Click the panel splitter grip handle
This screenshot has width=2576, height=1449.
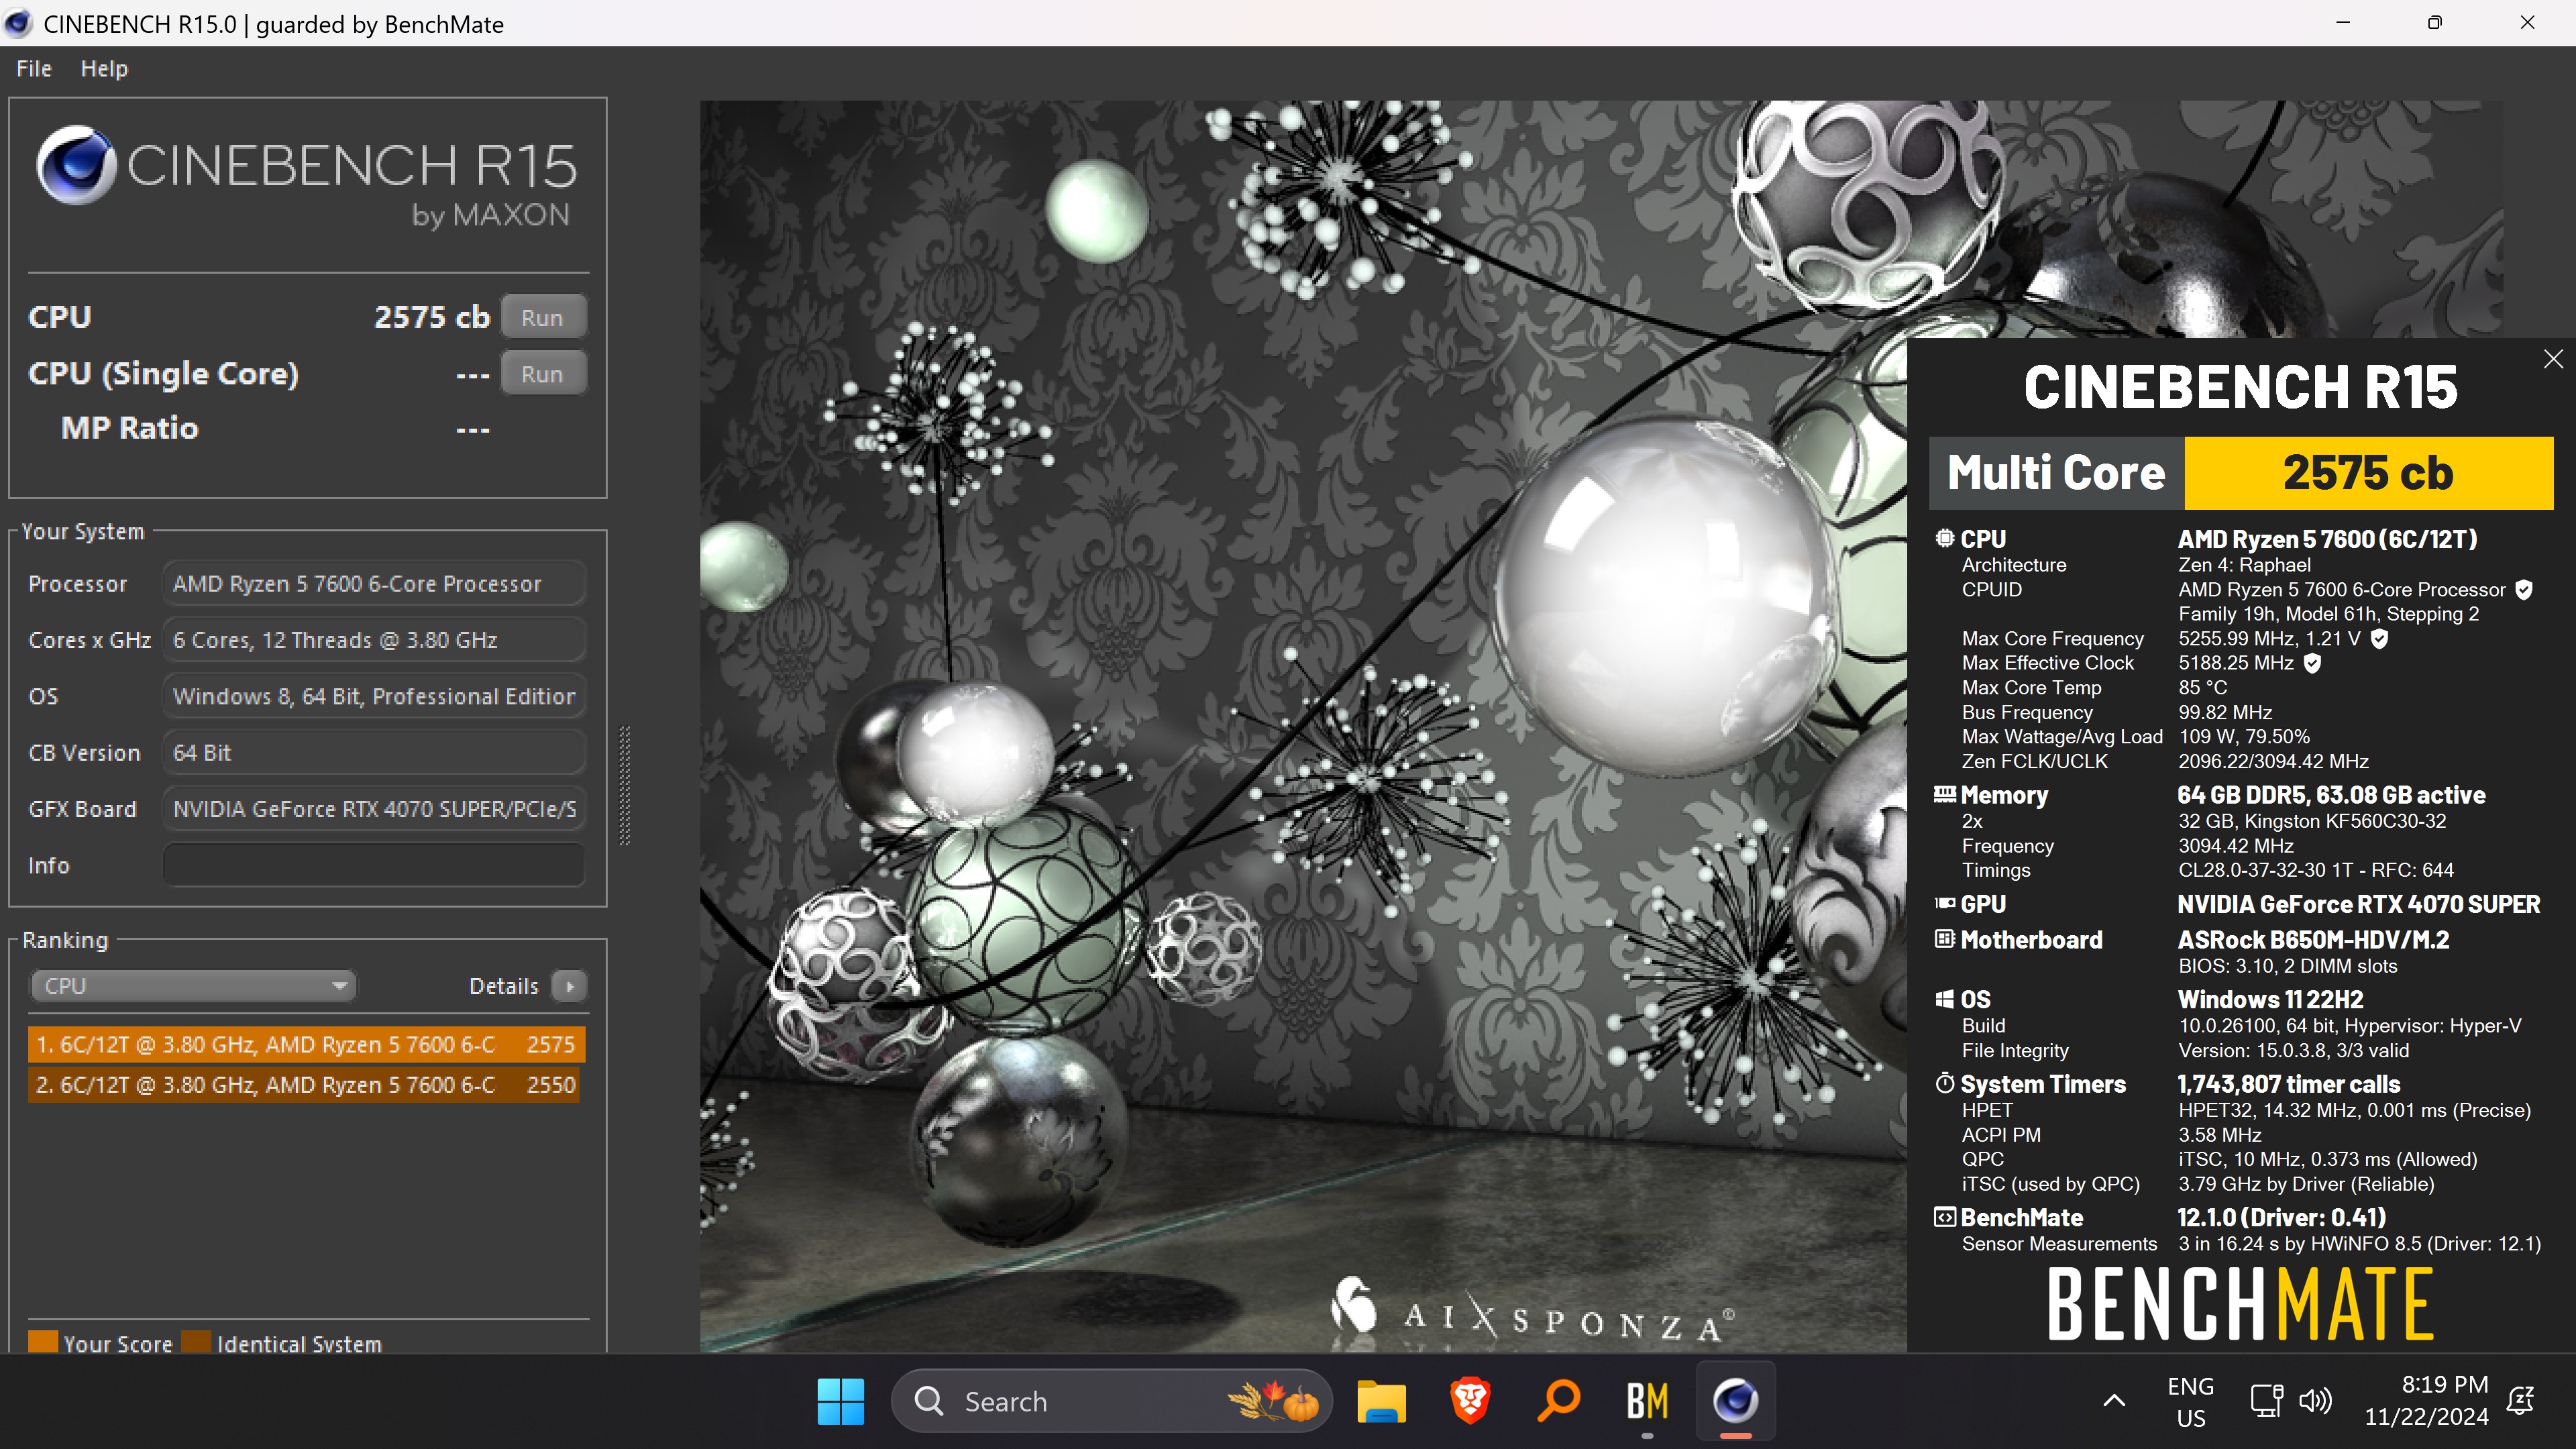pyautogui.click(x=626, y=786)
